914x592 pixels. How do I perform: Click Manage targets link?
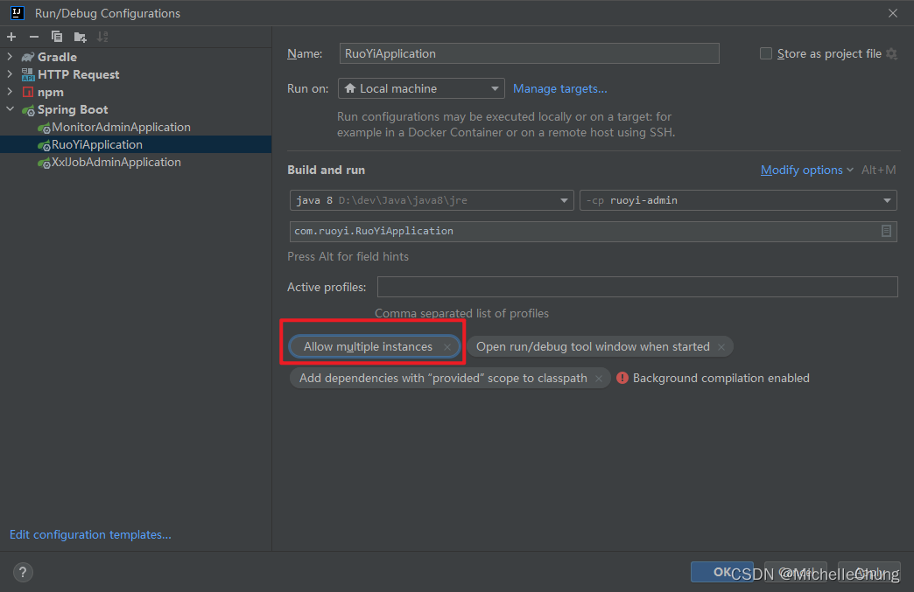pos(559,88)
